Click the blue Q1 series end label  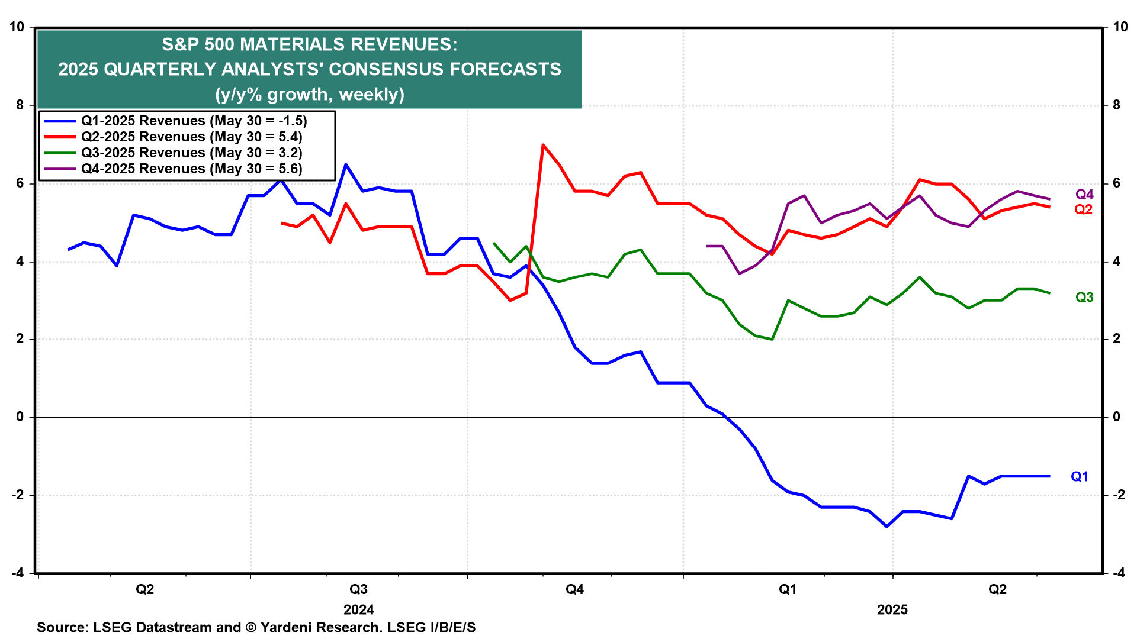pos(1080,477)
